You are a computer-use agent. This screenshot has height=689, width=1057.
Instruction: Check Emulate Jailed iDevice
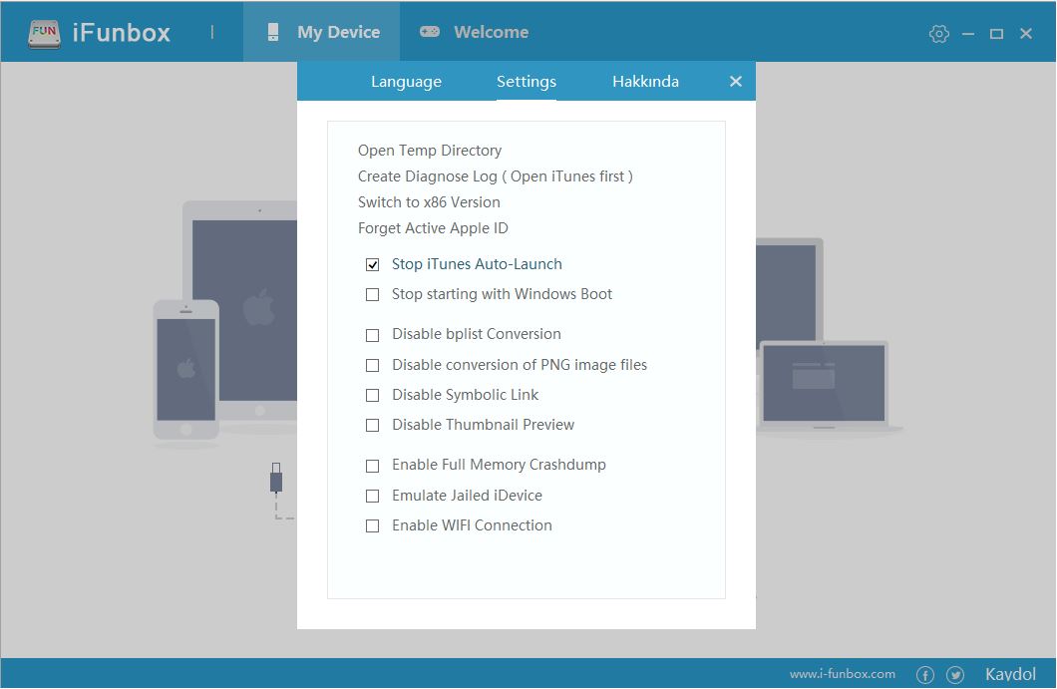point(372,497)
